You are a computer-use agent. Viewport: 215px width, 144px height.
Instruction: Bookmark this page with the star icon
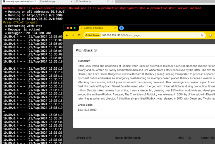point(202,35)
